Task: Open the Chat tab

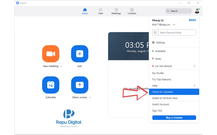Action: 101,11
